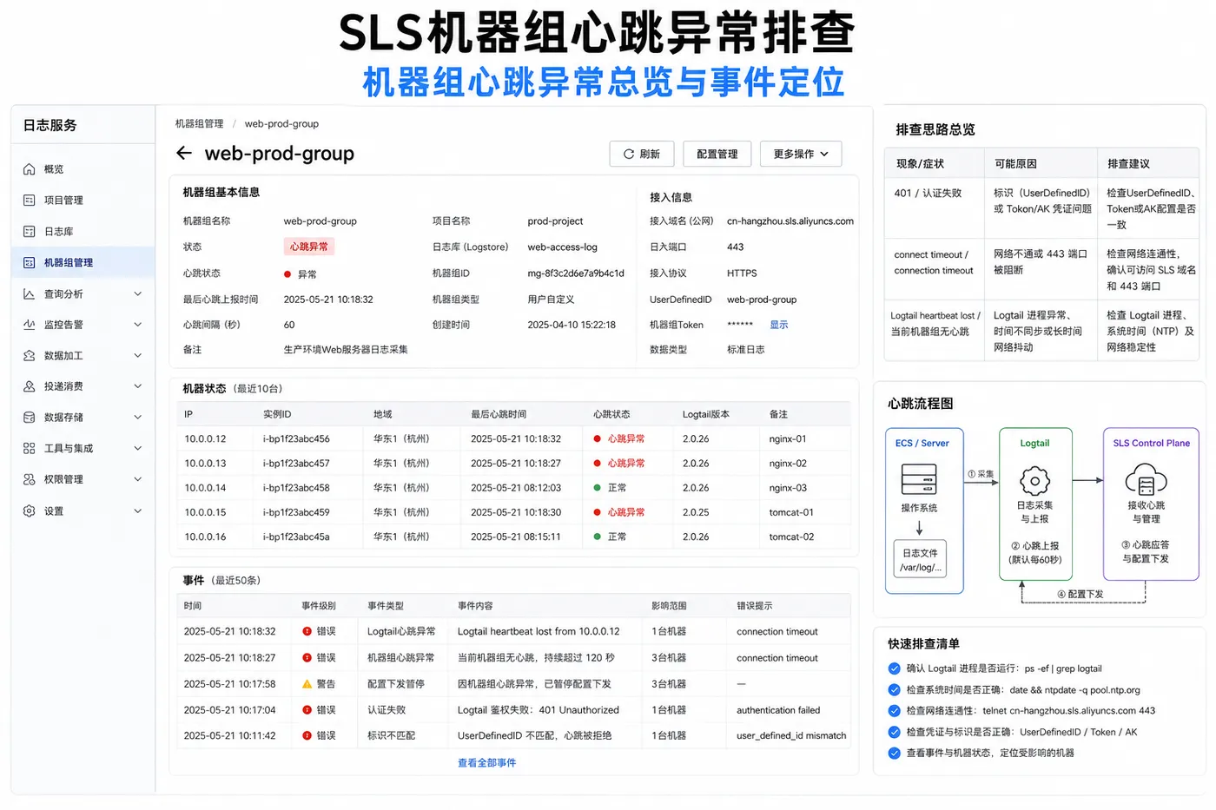This screenshot has width=1216, height=810.
Task: Click the 项目管理 sidebar icon
Action: coord(30,201)
